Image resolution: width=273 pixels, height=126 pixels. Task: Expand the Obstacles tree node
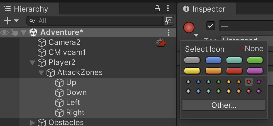click(x=32, y=123)
